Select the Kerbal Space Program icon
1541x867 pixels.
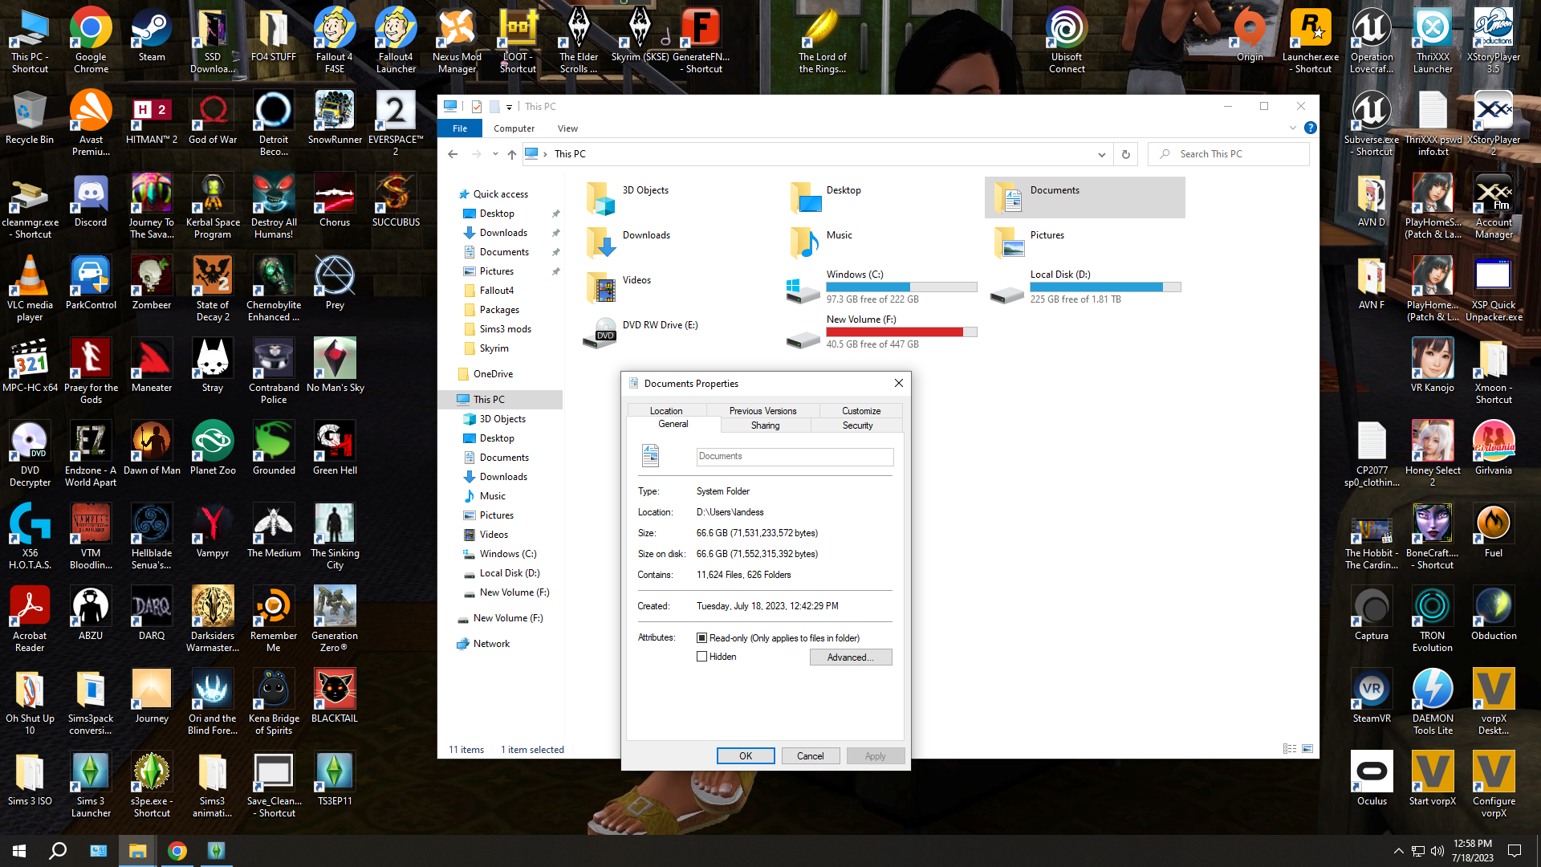213,206
